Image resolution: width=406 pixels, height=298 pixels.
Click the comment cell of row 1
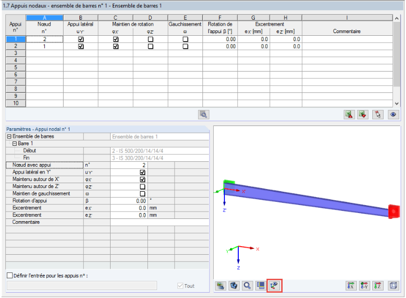tap(347, 39)
